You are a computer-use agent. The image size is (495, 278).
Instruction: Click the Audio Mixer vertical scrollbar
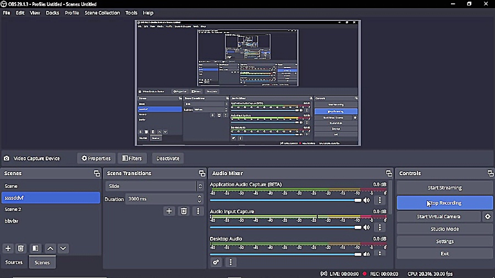(391, 197)
